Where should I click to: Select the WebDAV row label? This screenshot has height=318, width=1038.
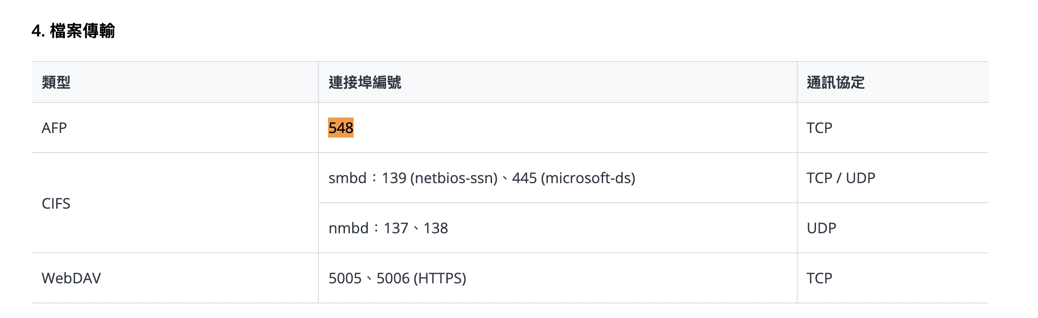71,278
